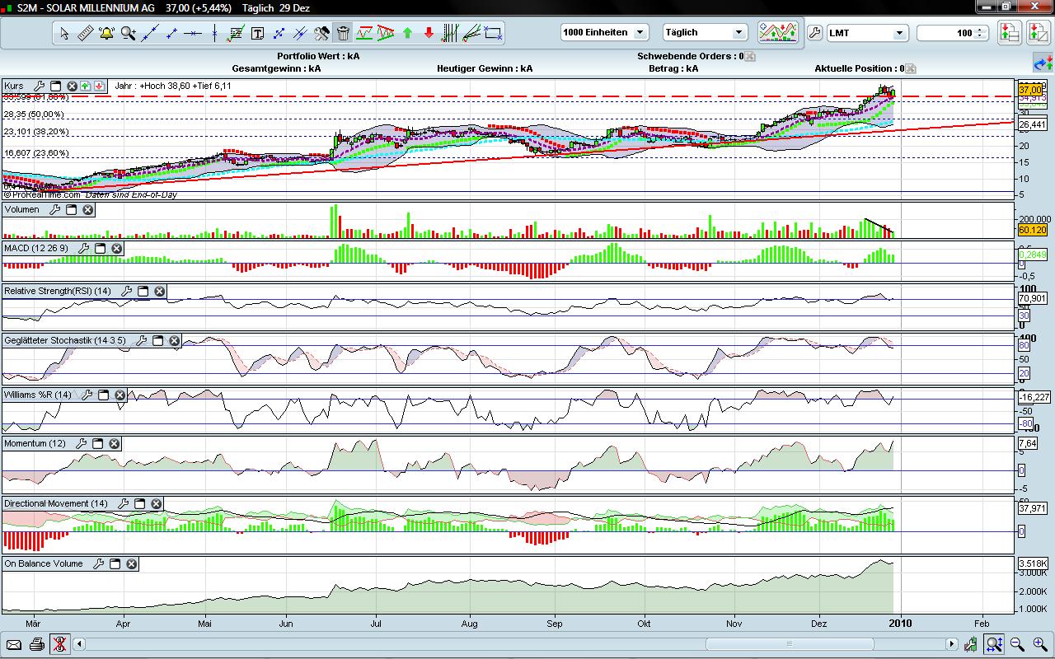This screenshot has width=1055, height=659.
Task: Cancel pending orders next to Schwebende Orders
Action: click(x=749, y=57)
